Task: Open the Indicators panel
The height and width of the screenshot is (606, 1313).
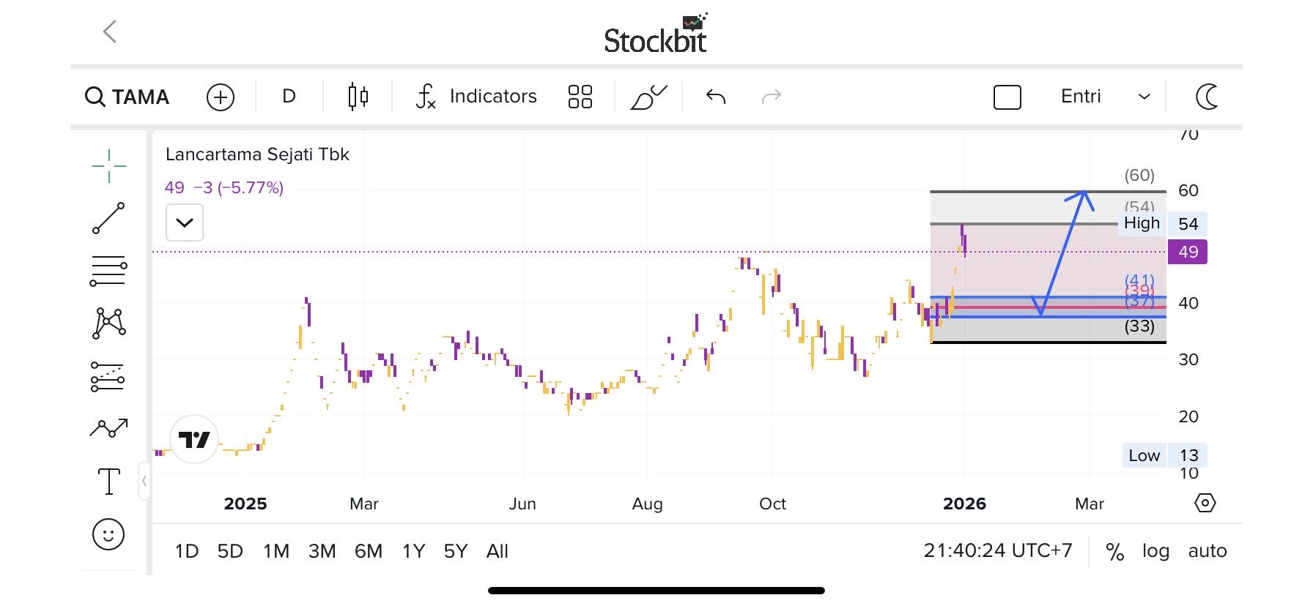Action: pos(476,97)
